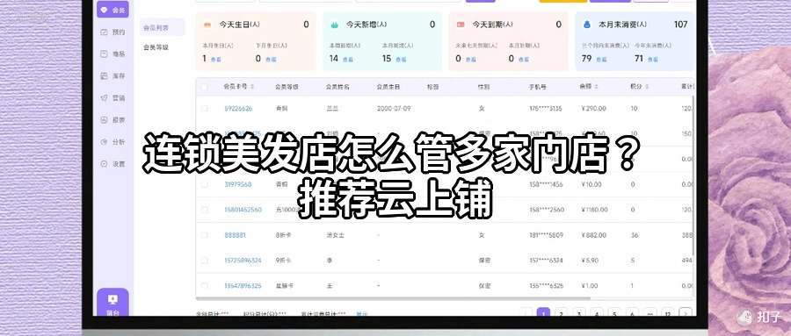
Task: Open the 分析 section in sidebar
Action: tap(113, 141)
